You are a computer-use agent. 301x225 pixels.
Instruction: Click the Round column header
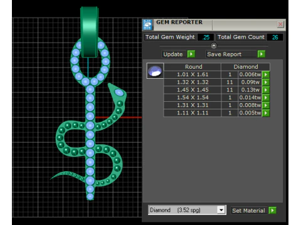tap(193, 67)
